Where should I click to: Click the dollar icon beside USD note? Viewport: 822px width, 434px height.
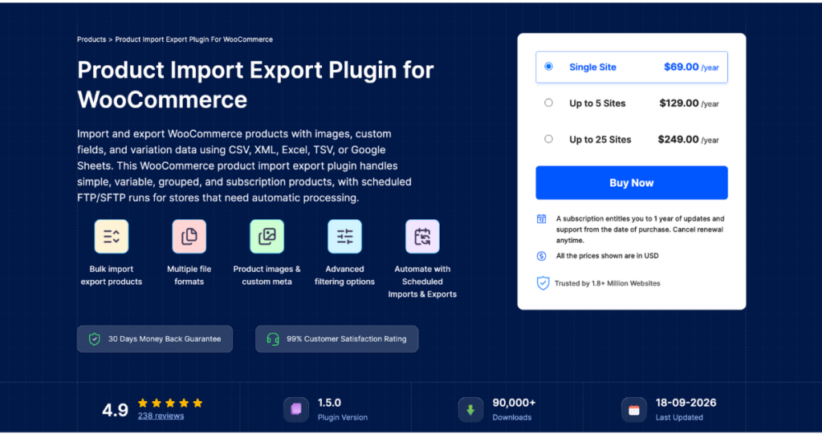(542, 257)
